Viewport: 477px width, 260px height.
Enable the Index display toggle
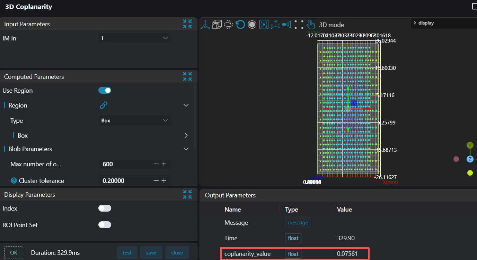click(105, 208)
